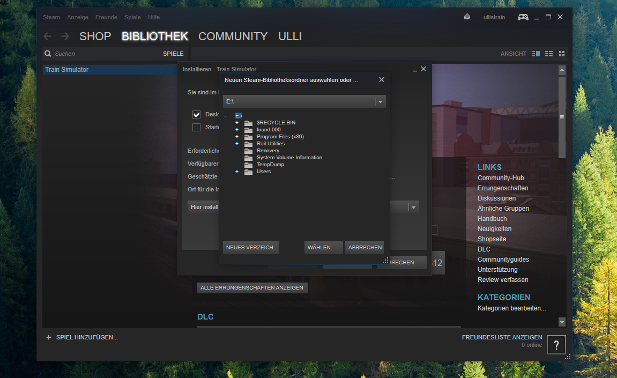Viewport: 617px width, 378px height.
Task: Open the Hilfe menu
Action: pos(154,17)
